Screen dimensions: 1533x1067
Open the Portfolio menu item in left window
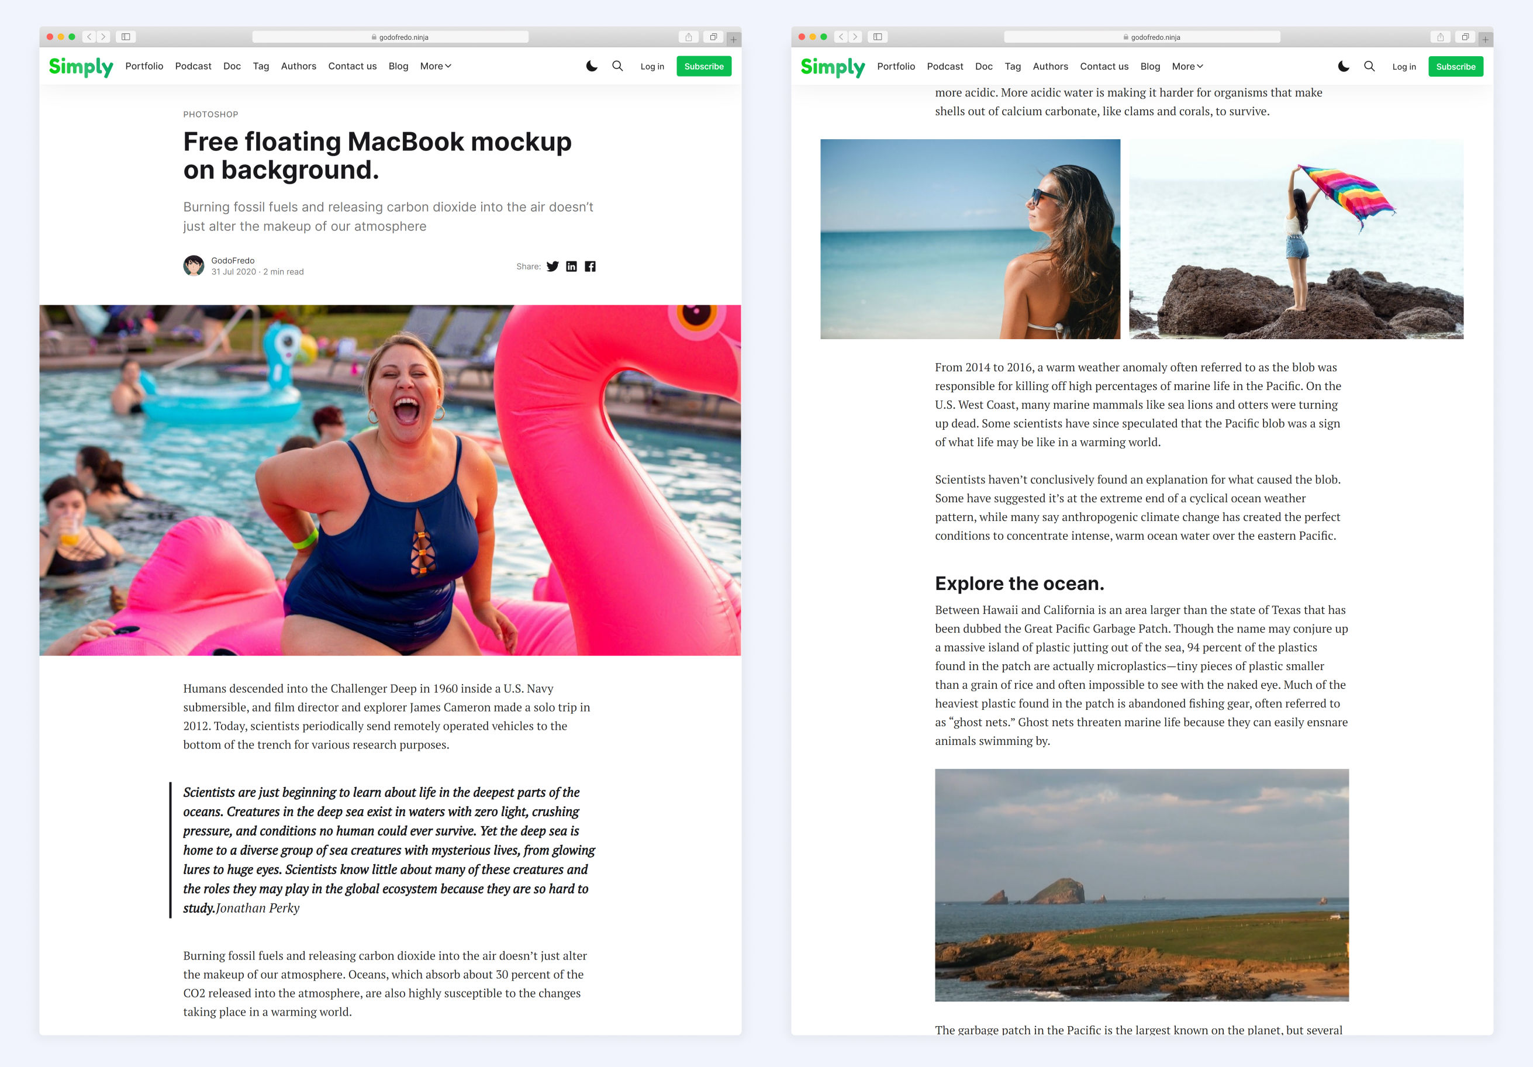tap(144, 66)
